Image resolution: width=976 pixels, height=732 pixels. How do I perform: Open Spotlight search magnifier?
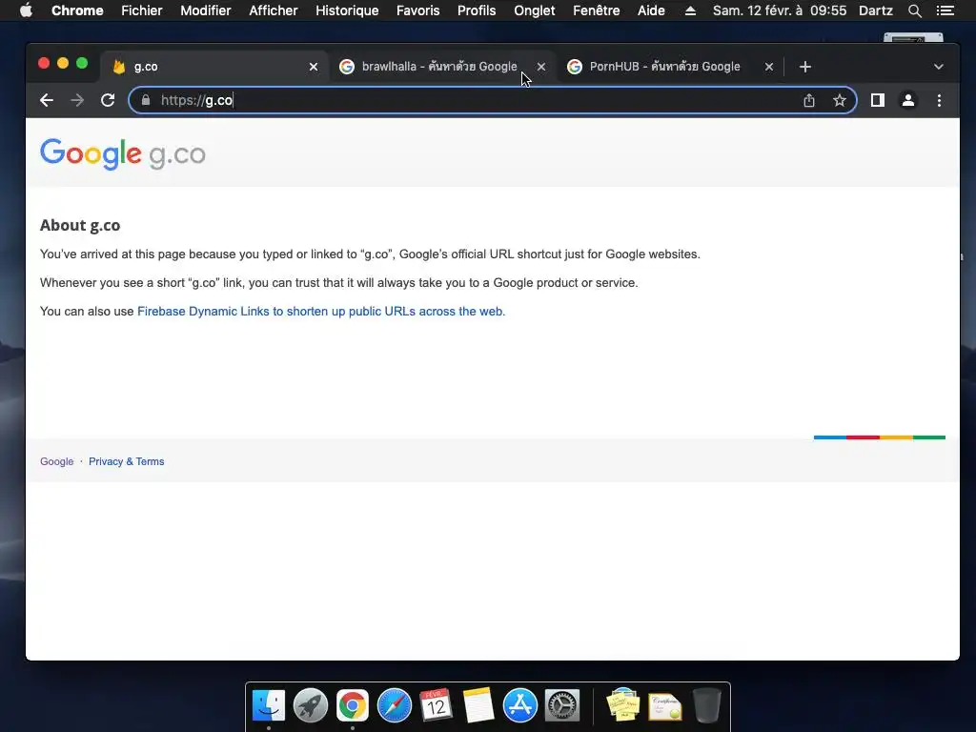click(x=914, y=10)
